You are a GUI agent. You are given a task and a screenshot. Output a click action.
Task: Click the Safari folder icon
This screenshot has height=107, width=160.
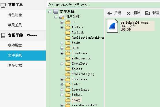click(x=68, y=95)
